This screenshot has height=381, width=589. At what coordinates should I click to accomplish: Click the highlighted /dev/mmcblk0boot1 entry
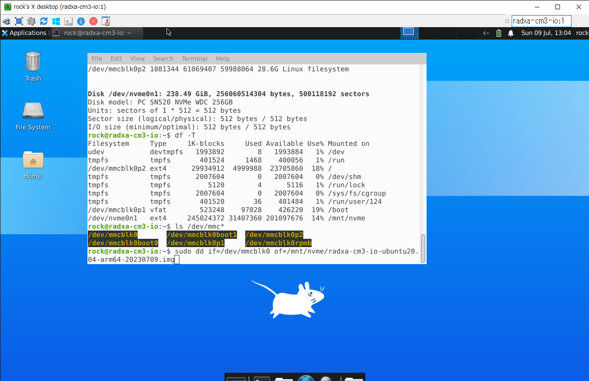202,235
